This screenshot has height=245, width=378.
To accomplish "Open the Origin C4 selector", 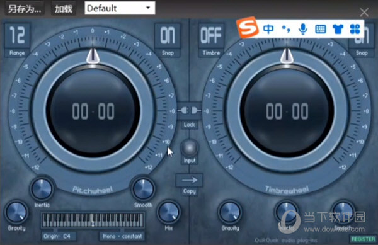I will 59,236.
